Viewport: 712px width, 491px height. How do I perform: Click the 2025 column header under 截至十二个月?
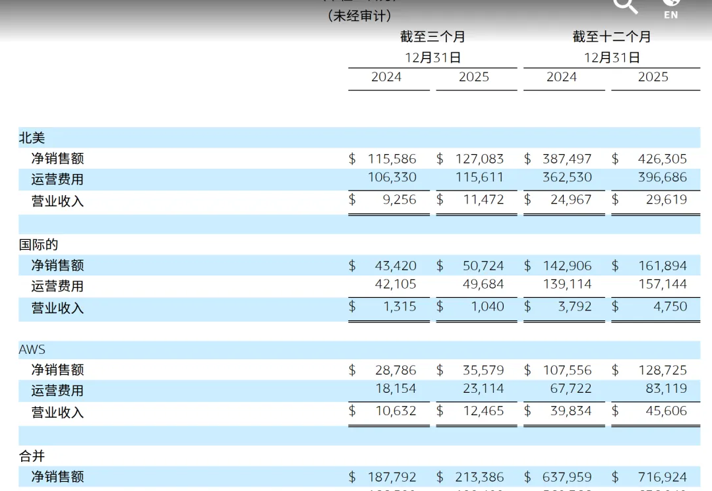click(x=654, y=77)
